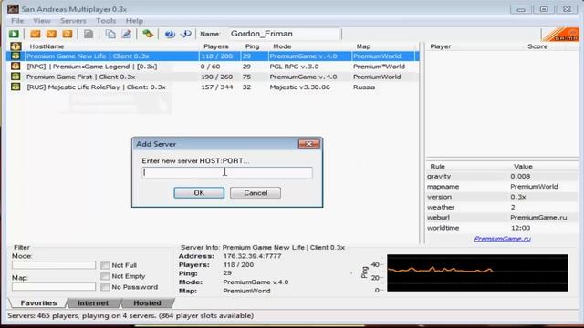The image size is (584, 328).
Task: Click the green Remote Console toolbar icon
Action: (x=148, y=34)
